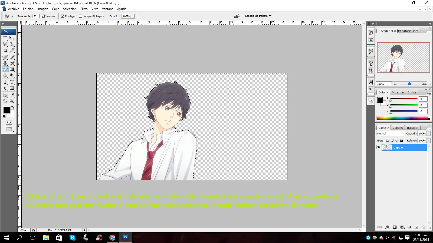Select the History Brush tool
433x243 pixels.
(12, 63)
